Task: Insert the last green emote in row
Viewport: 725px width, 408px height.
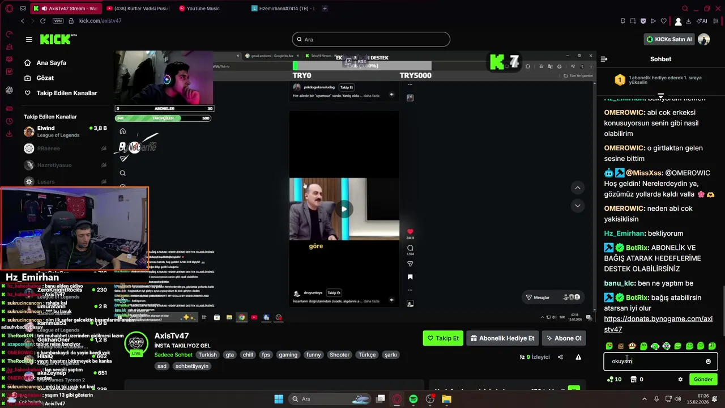Action: [712, 346]
